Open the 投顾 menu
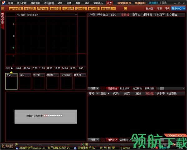 click(x=11, y=3)
